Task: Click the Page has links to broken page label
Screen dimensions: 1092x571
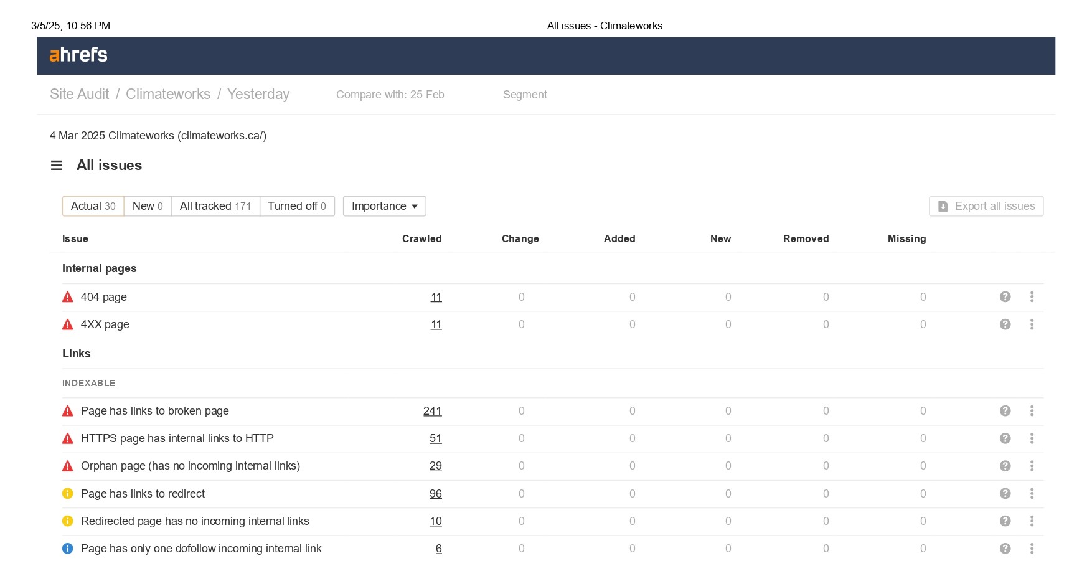Action: (155, 411)
